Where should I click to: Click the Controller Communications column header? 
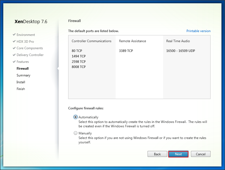coord(91,41)
